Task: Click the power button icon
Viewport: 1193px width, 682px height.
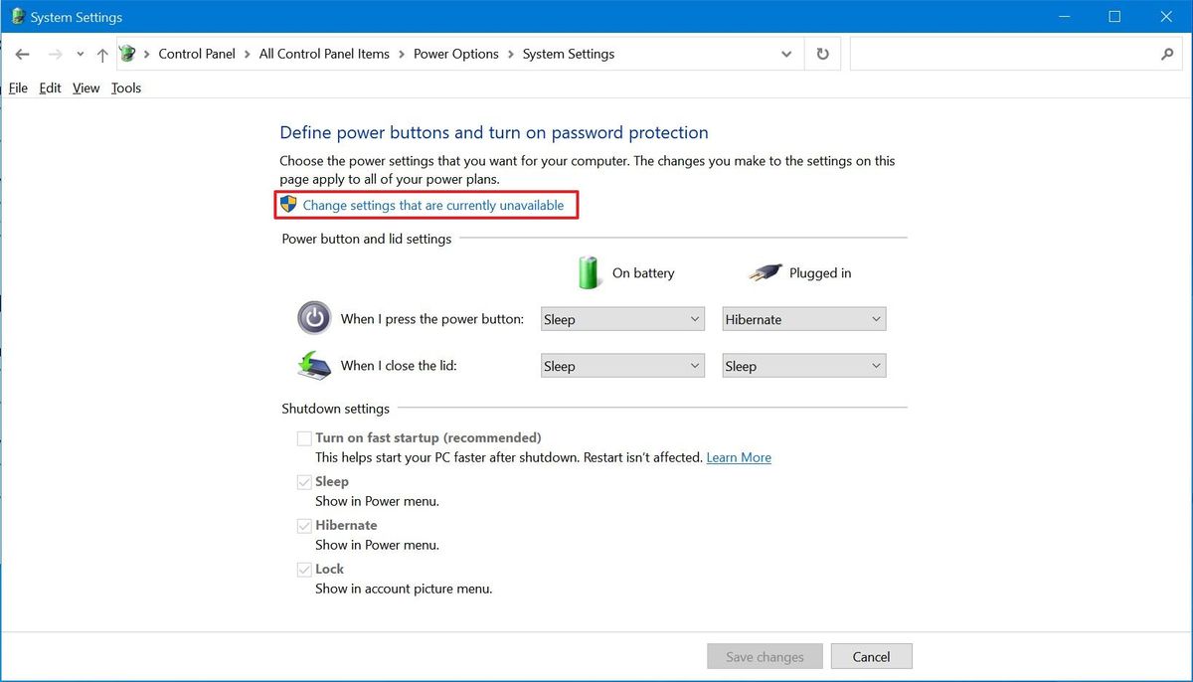Action: 314,318
